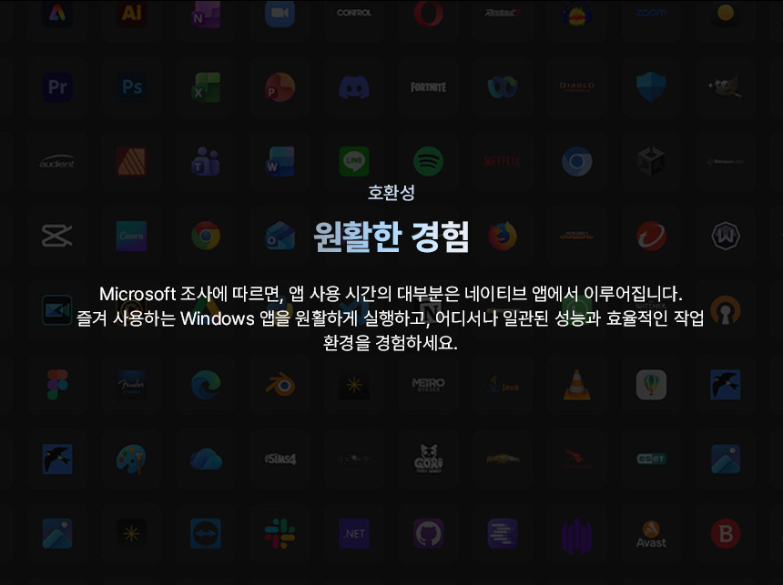Choose the Premiere Pro Pr icon
This screenshot has width=783, height=585.
57,86
